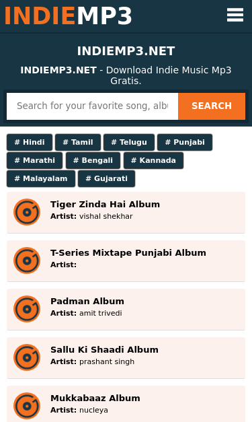Screen dimensions: 252x422
Task: Focus the song search input field
Action: tap(93, 106)
